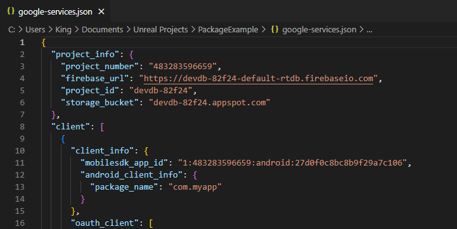The height and width of the screenshot is (229, 457).
Task: Click the "mobilesdk_app_id" key
Action: 124,163
